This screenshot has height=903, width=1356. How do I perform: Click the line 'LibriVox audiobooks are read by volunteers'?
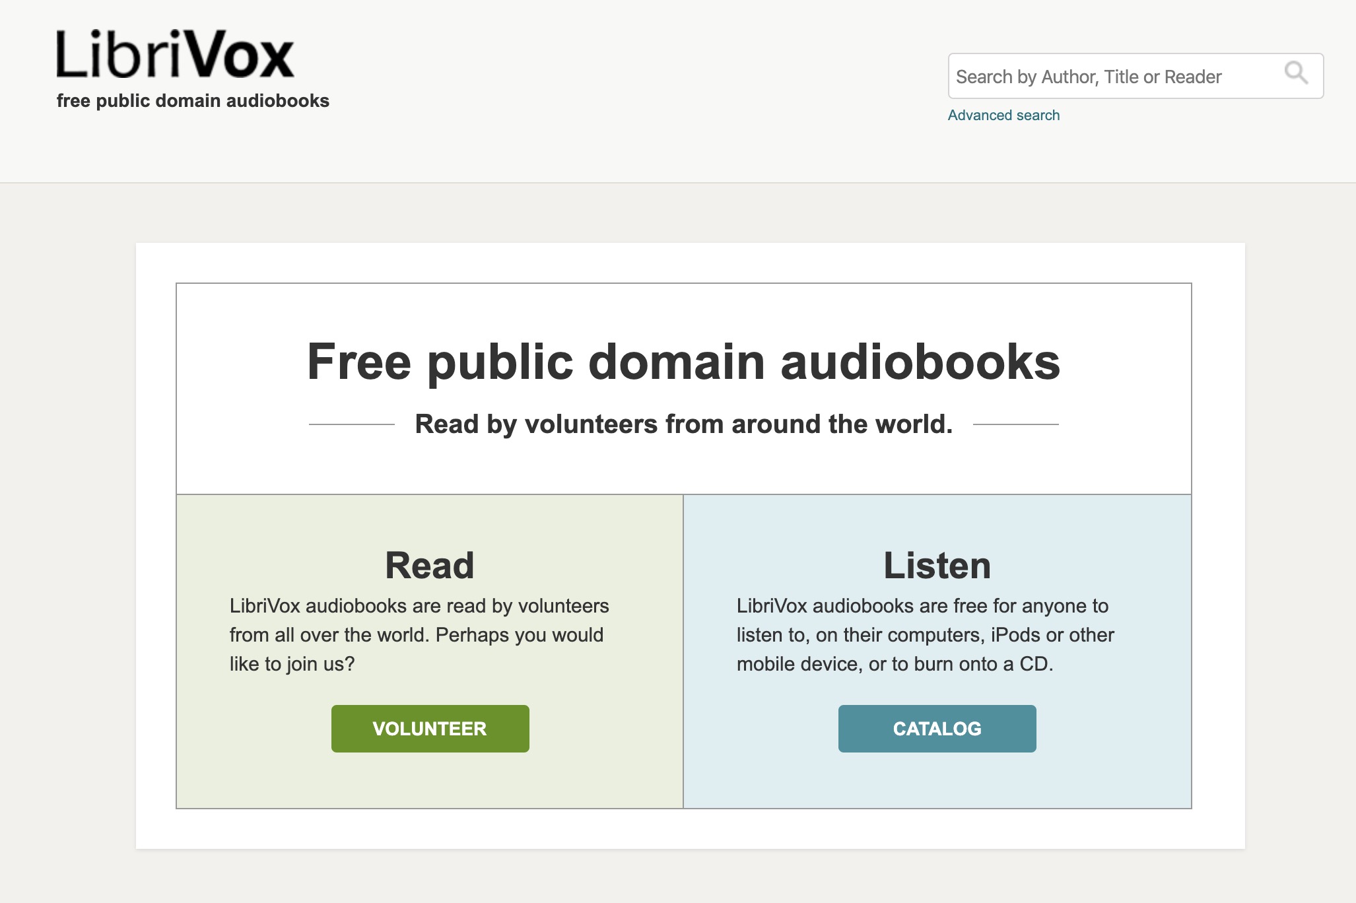[419, 605]
